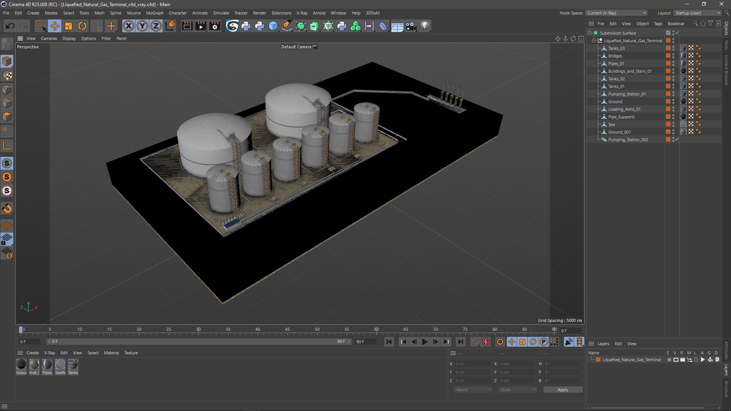Open Object manager Tags menu

coord(658,24)
